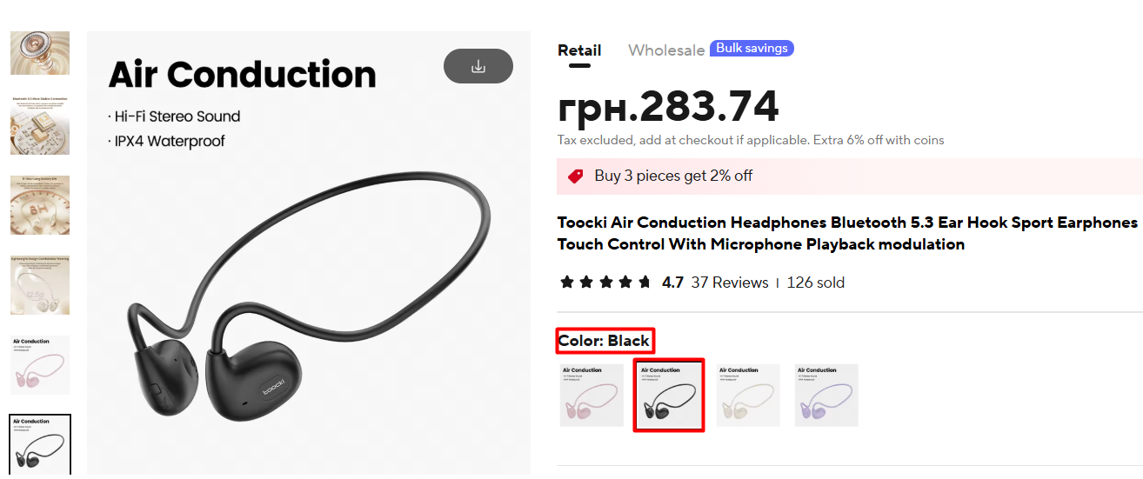Screen dimensions: 1143x479
Task: View the first gold swirl thumbnail
Action: (x=40, y=52)
